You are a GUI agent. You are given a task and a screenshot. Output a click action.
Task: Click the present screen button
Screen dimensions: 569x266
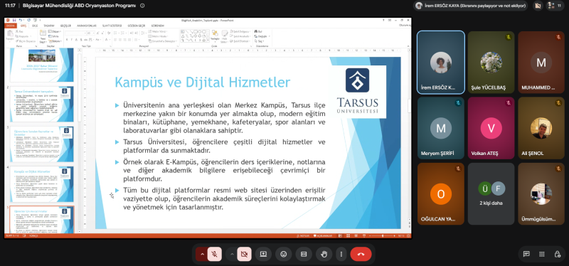(x=263, y=254)
